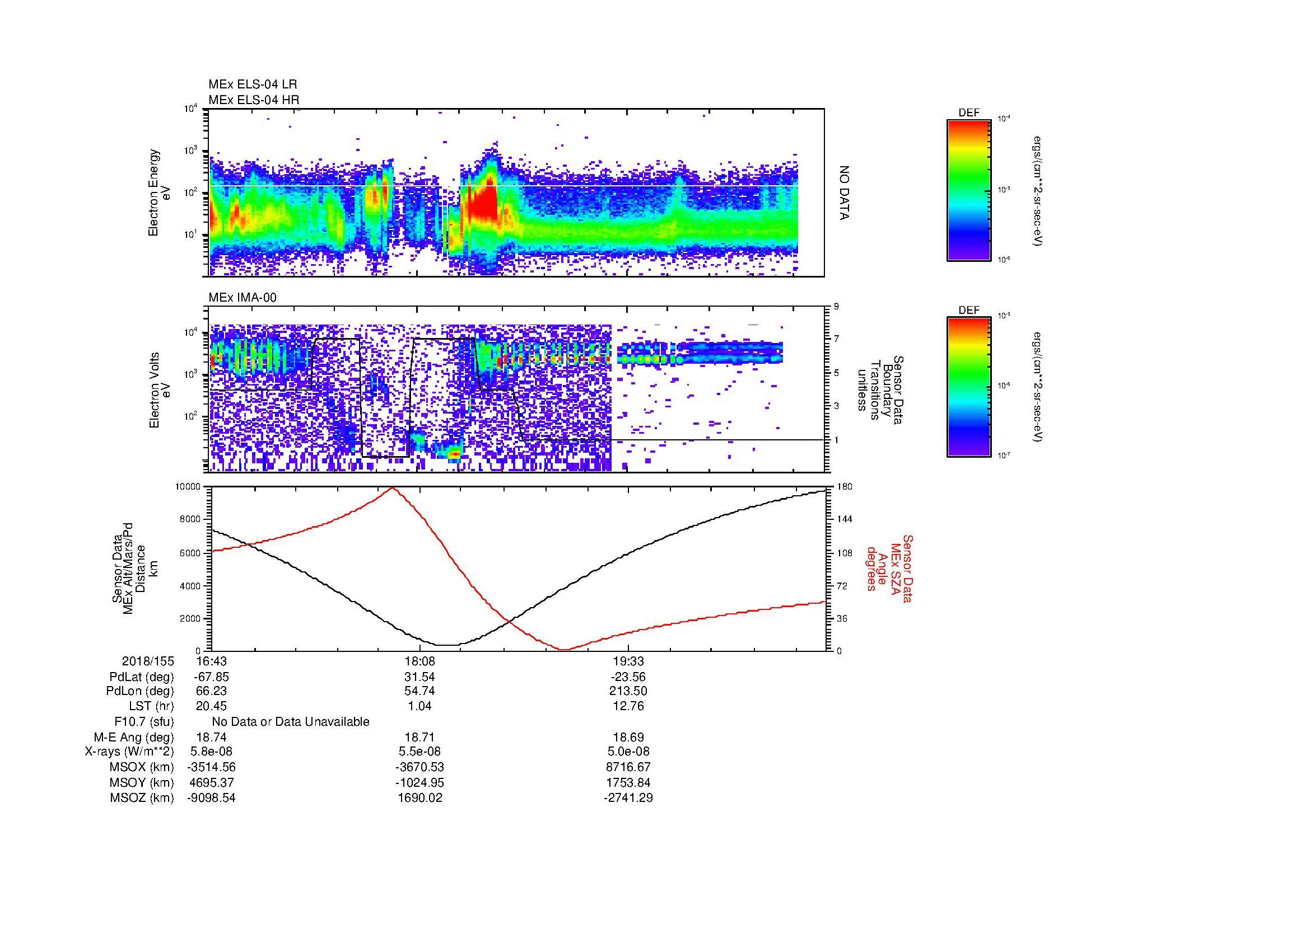Viewport: 1310px width, 925px height.
Task: Click the 'LST (hr)' row label
Action: tap(151, 706)
